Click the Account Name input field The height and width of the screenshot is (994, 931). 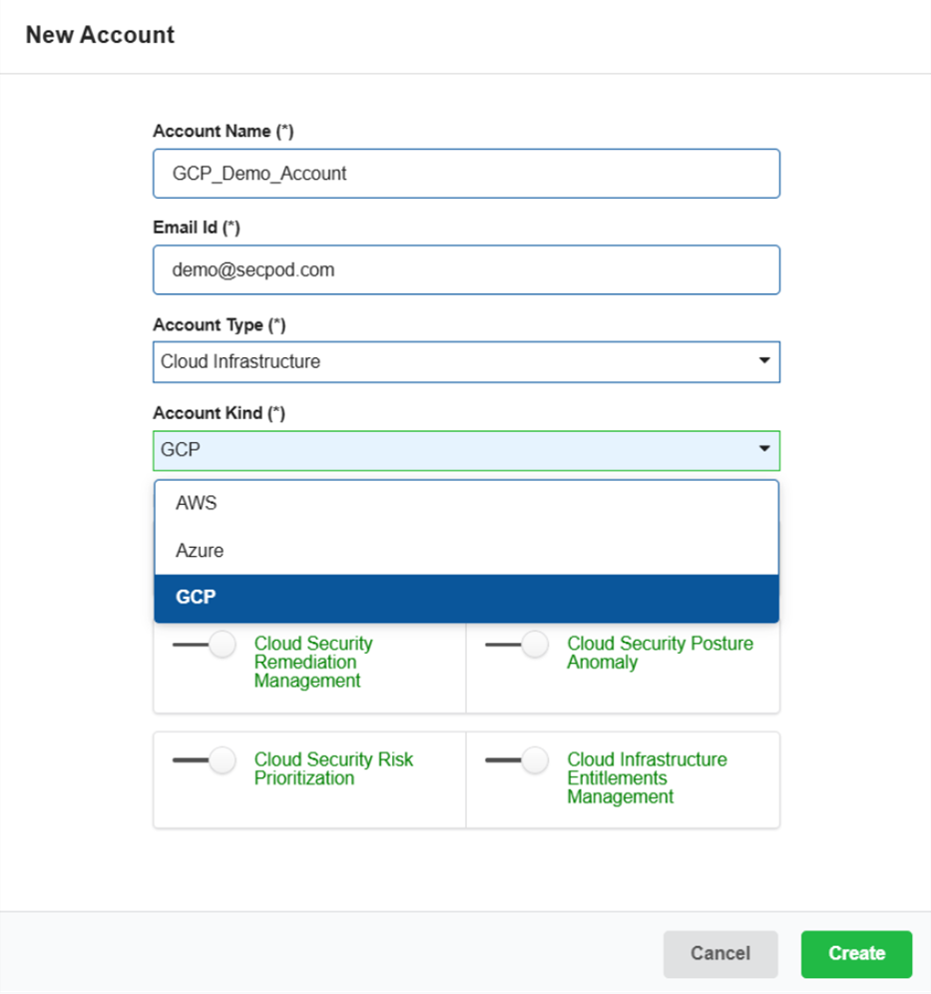tap(466, 174)
